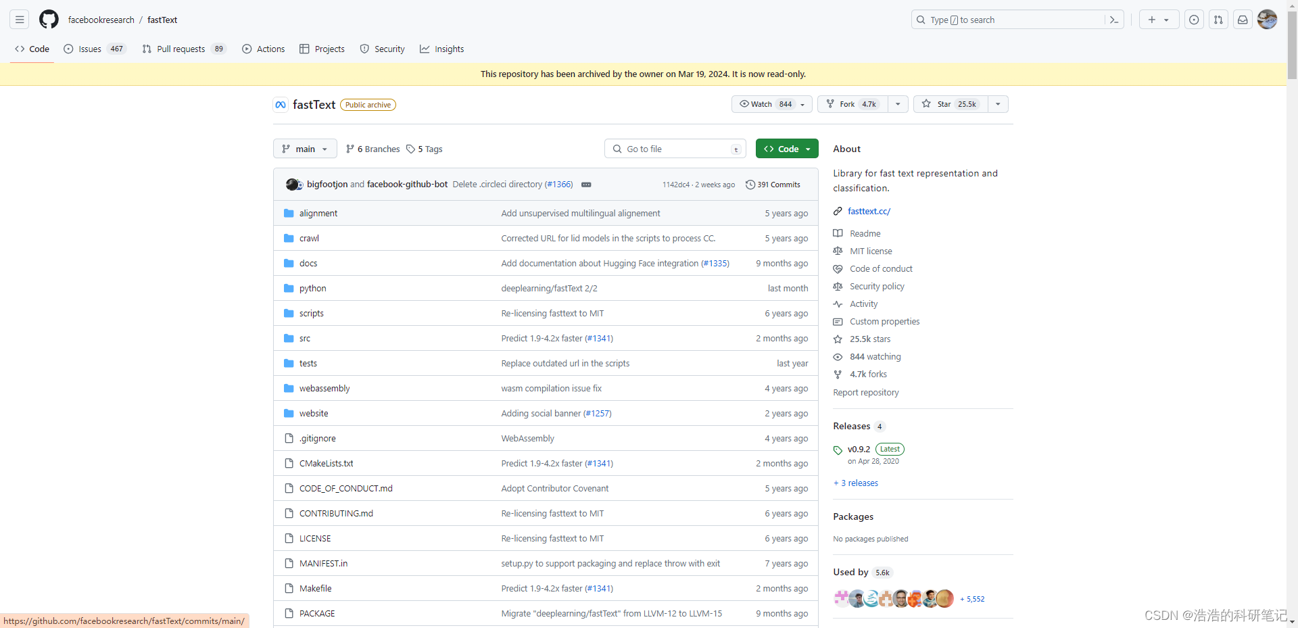Screen dimensions: 1298x628
Task: Open the Watch notifications dropdown
Action: (772, 104)
